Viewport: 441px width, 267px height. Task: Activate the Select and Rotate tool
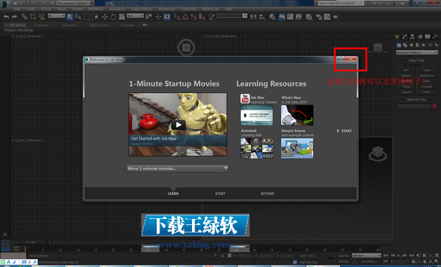tap(113, 17)
